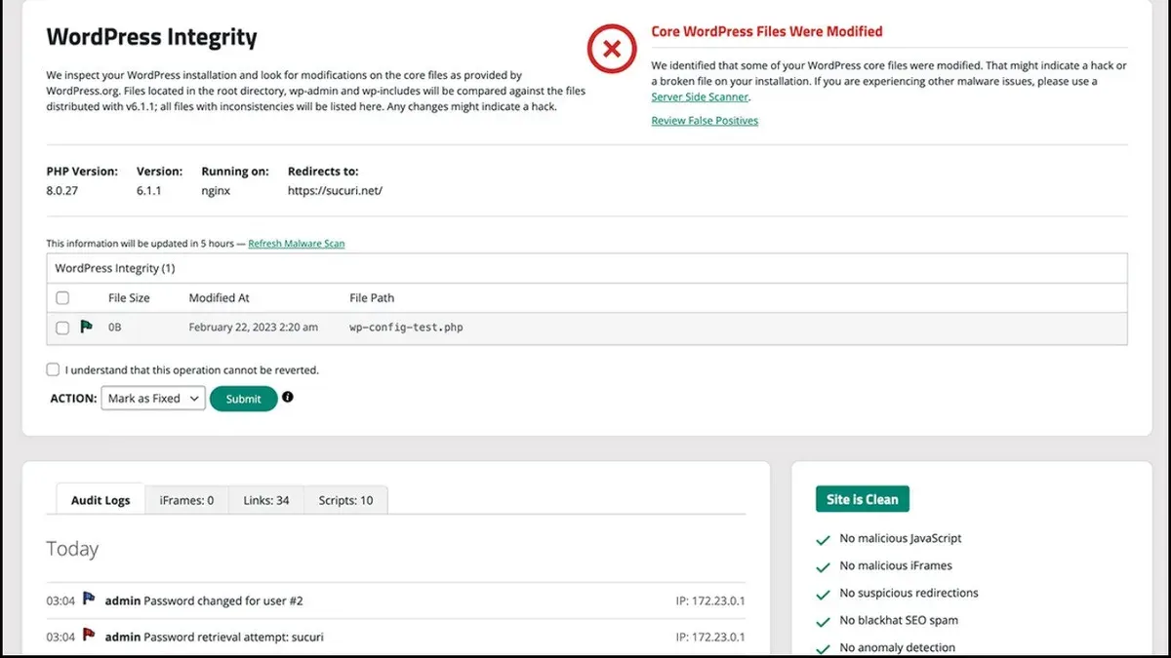Image resolution: width=1171 pixels, height=658 pixels.
Task: Click the checkmark beside No malicious JavaScript
Action: [x=823, y=539]
